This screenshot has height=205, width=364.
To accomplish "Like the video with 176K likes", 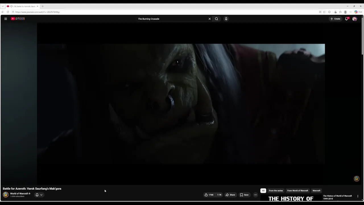I will tap(209, 195).
